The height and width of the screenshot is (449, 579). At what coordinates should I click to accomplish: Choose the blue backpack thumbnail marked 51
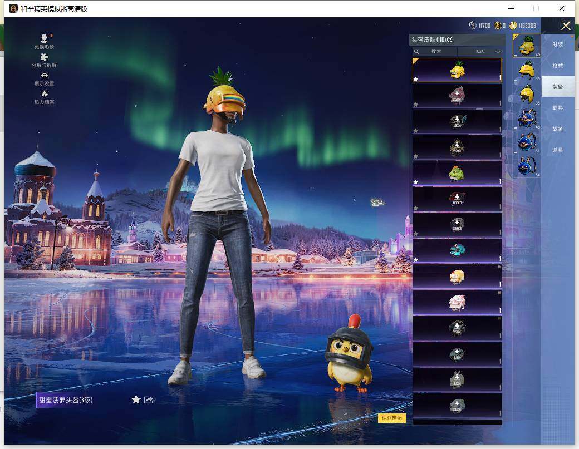click(x=527, y=142)
